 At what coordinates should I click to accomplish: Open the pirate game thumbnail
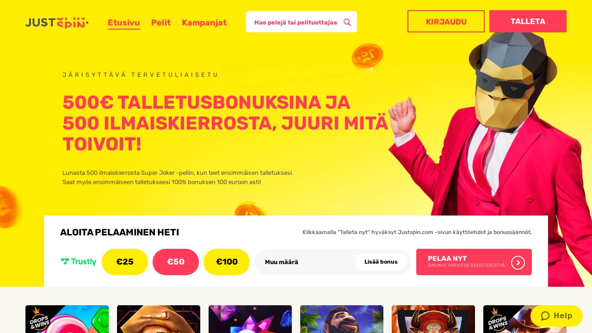159,319
